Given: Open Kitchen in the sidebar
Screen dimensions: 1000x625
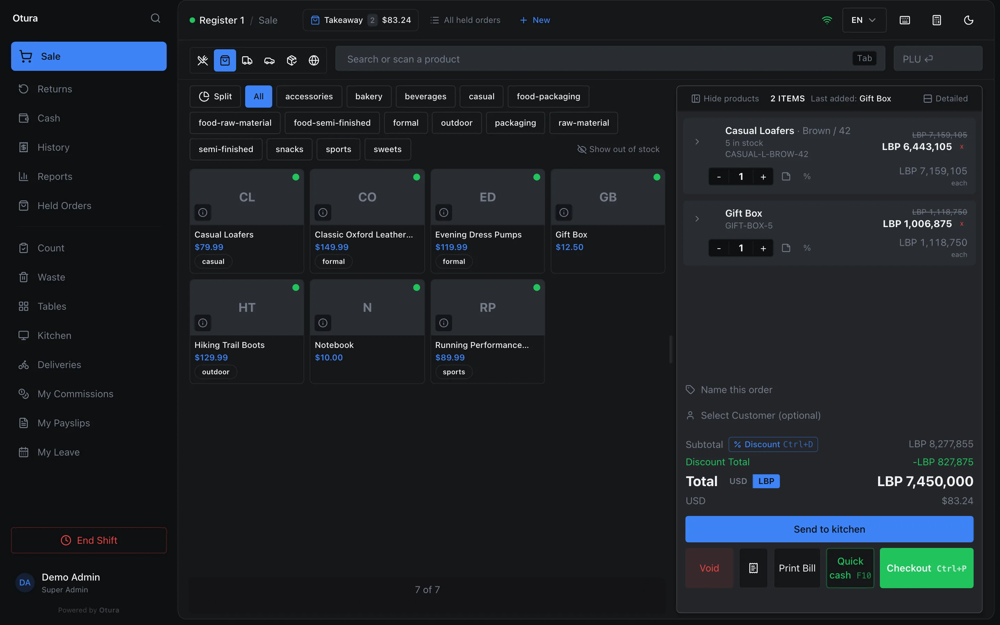Looking at the screenshot, I should tap(89, 335).
